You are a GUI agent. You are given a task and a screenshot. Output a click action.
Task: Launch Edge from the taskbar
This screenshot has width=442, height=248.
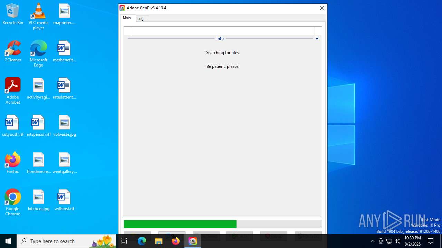142,241
